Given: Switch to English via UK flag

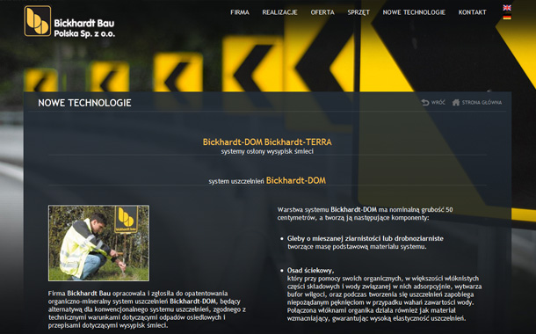Looking at the screenshot, I should pos(507,8).
